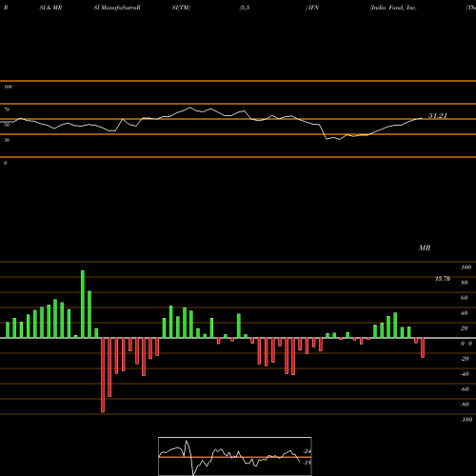Click the -24 label in the mini chart

(307, 451)
